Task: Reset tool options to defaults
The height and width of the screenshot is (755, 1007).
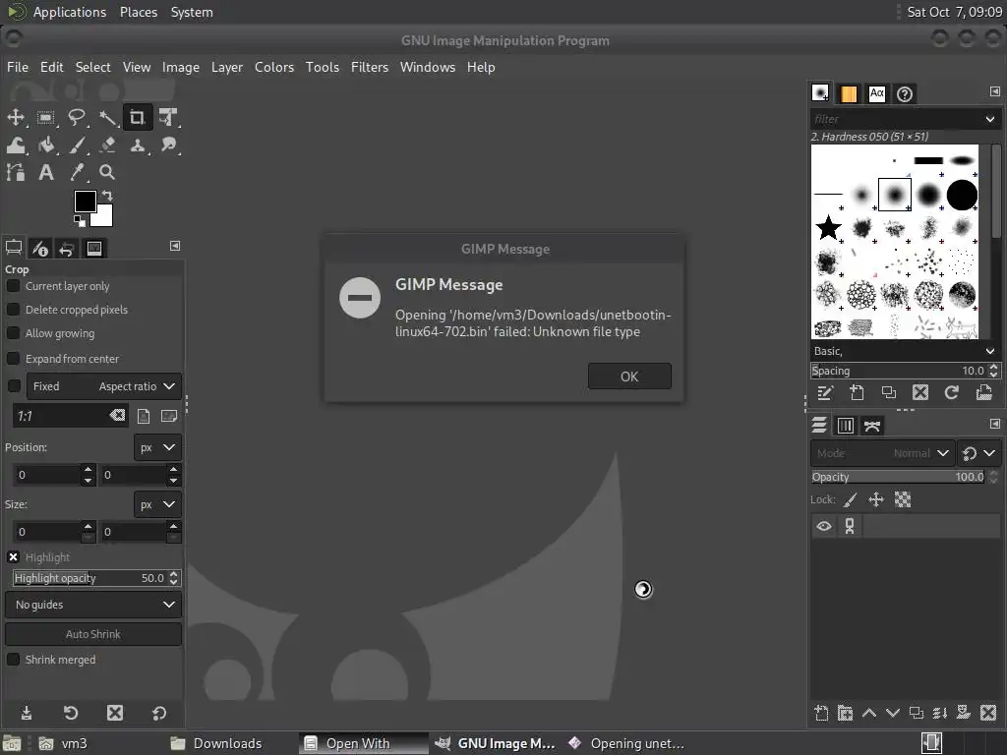Action: coord(159,713)
